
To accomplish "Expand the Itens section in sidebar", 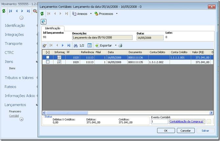I will (x=37, y=61).
